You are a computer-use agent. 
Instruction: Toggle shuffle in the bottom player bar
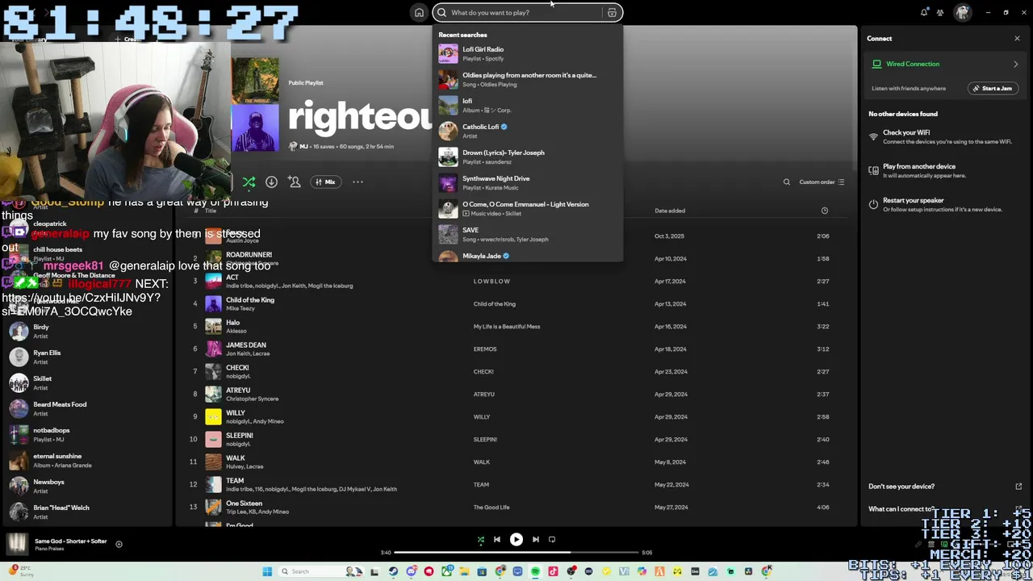point(481,539)
